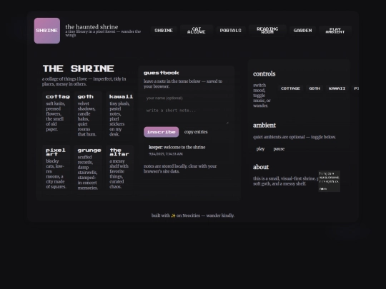Switch mood to GOTH in controls
Image resolution: width=386 pixels, height=289 pixels.
coord(315,88)
